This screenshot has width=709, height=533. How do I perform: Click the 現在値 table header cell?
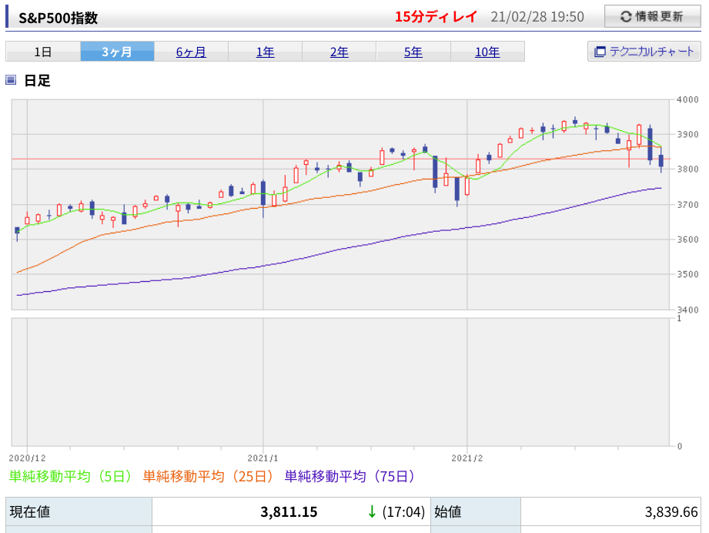(x=79, y=511)
